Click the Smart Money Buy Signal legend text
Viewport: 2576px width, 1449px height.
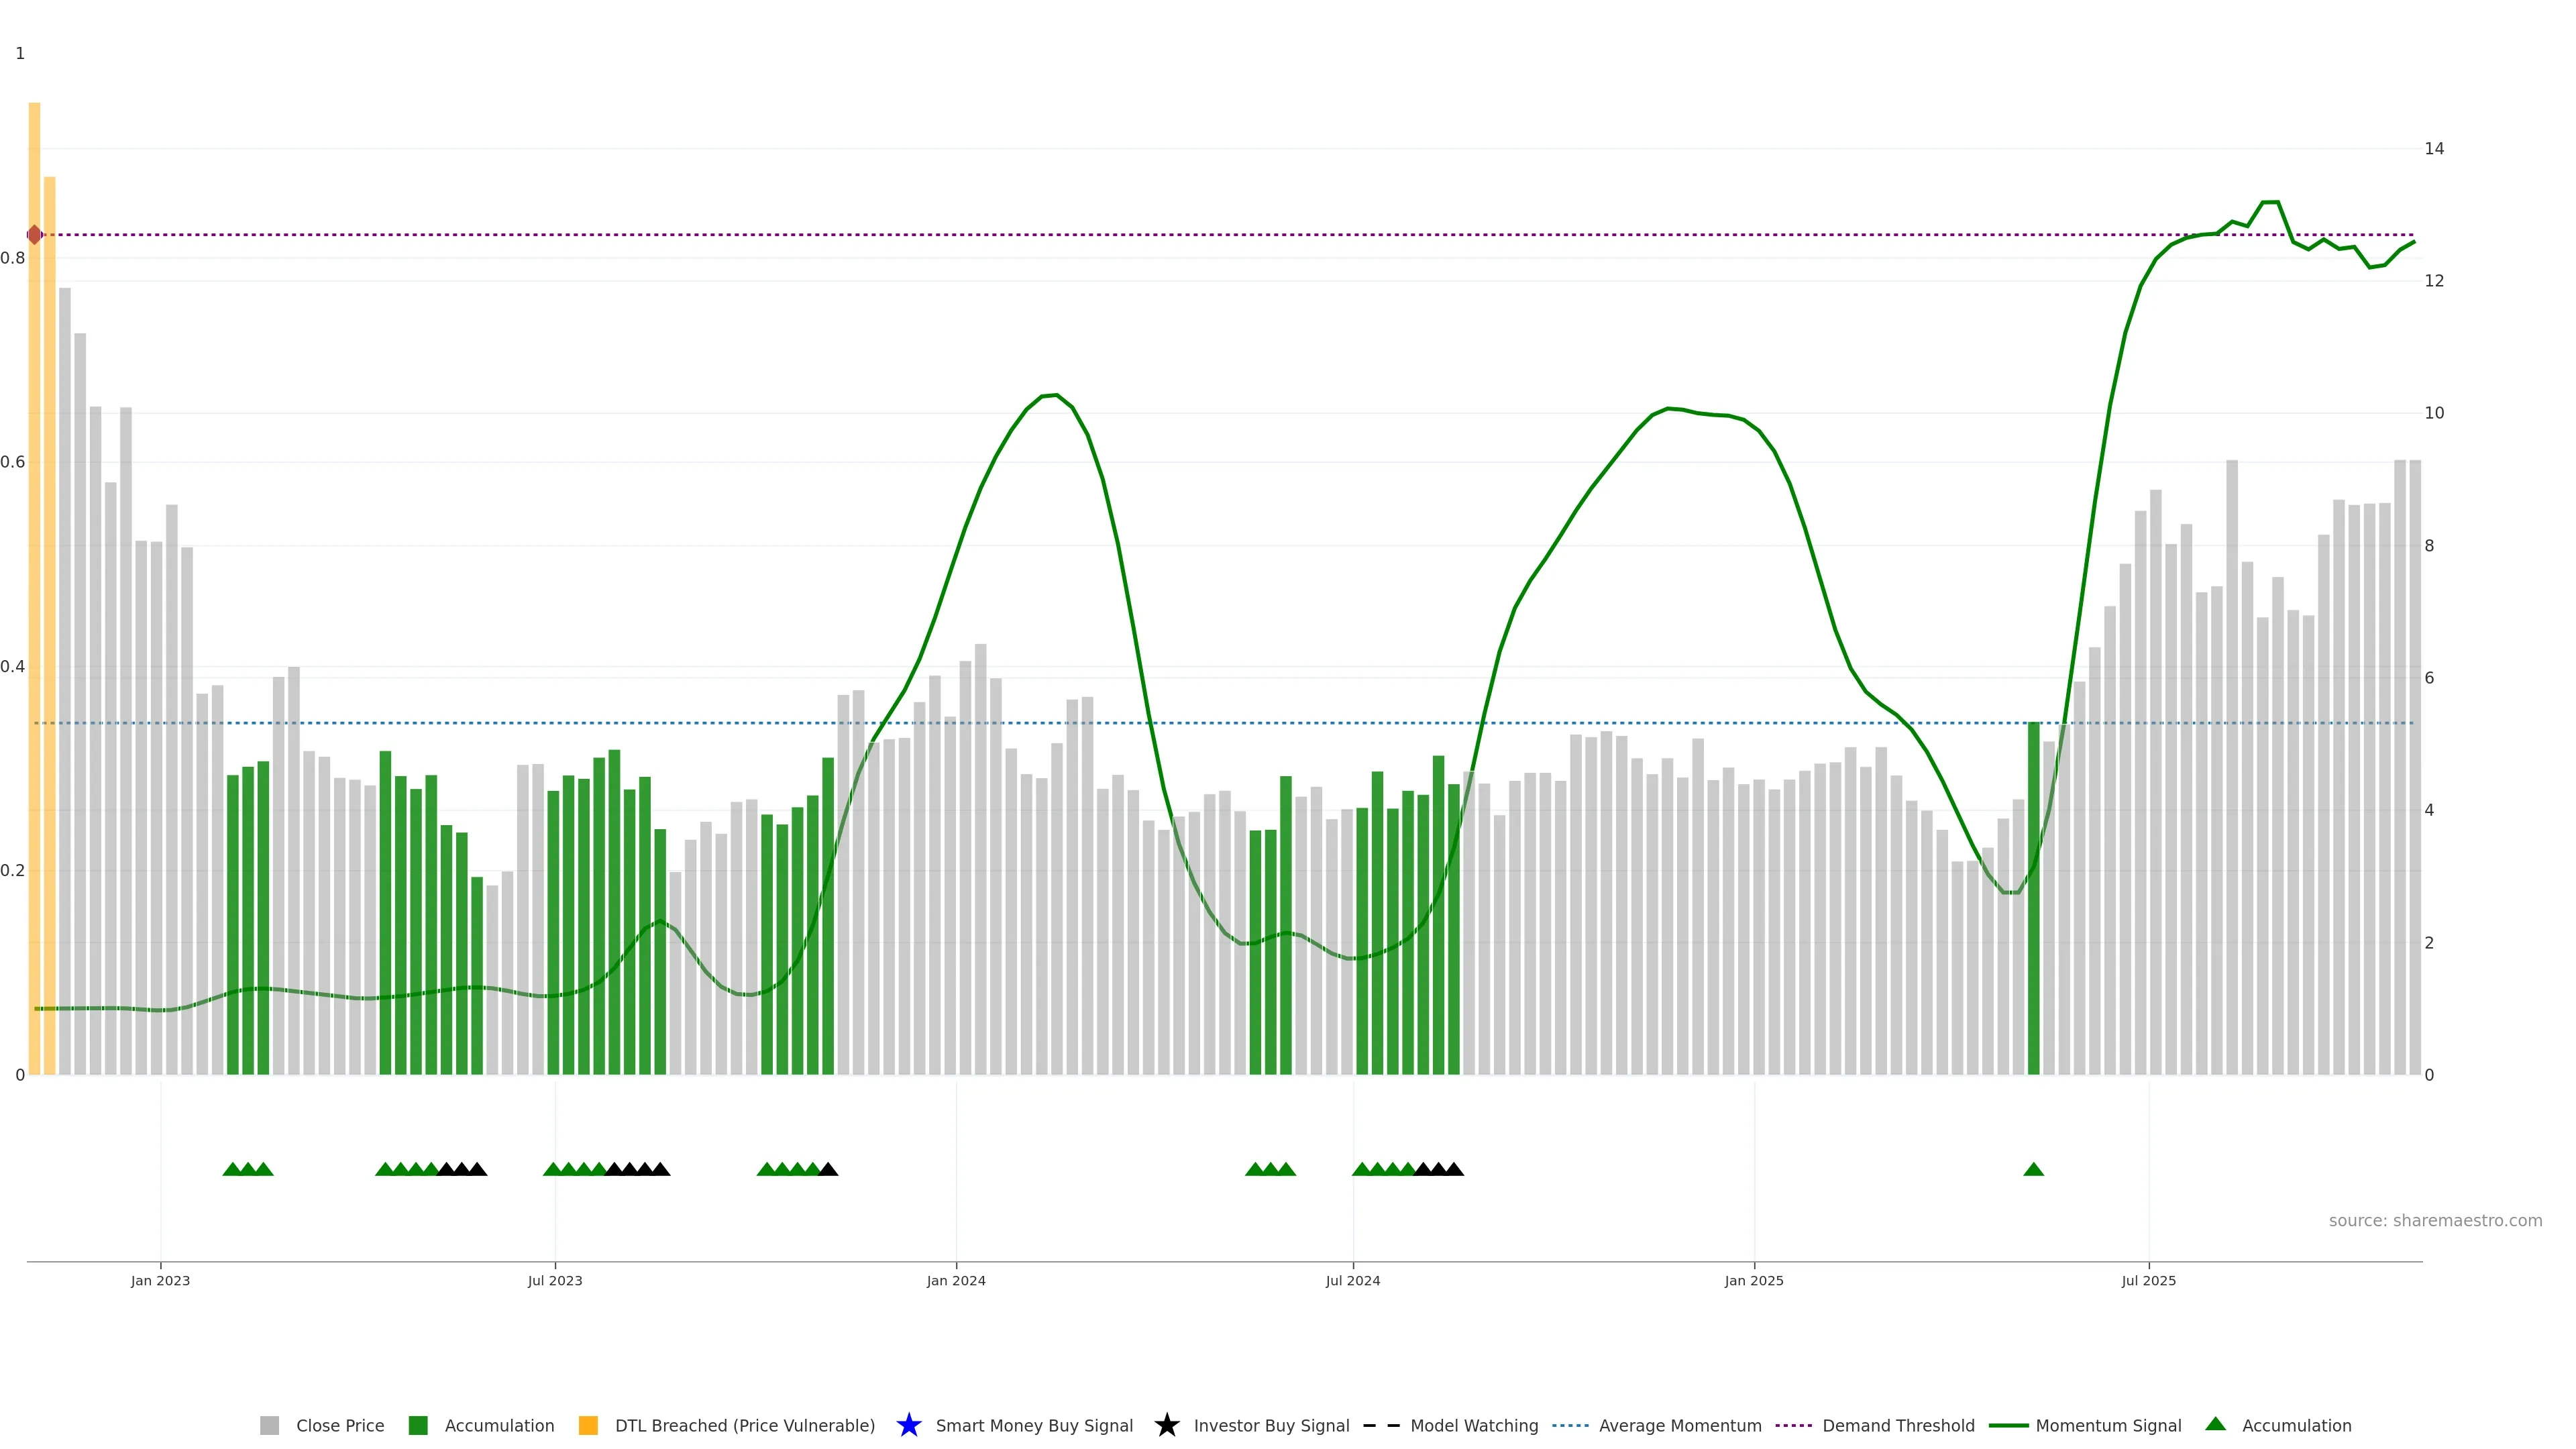1034,1425
